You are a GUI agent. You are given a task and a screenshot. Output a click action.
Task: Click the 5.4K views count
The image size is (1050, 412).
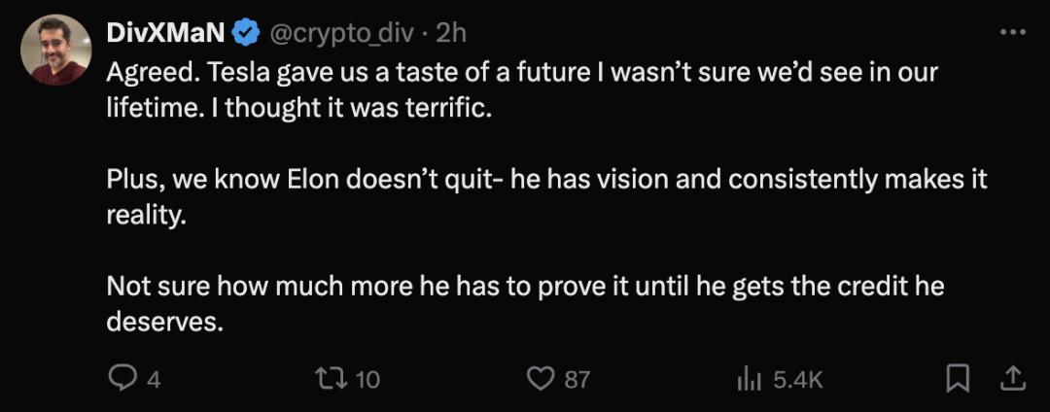[797, 379]
